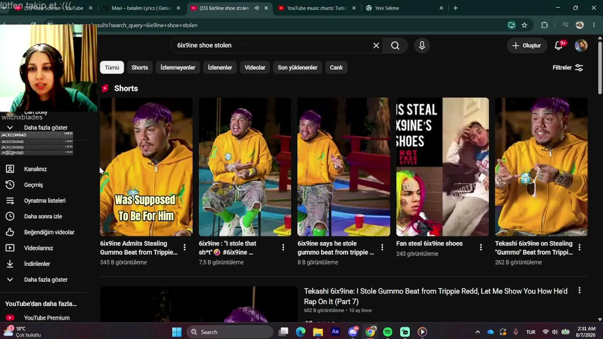Close the Yeni Sekme tab

[x=441, y=8]
